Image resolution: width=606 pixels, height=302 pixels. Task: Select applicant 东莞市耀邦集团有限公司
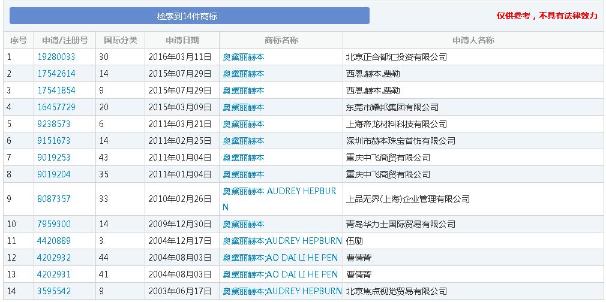point(392,107)
